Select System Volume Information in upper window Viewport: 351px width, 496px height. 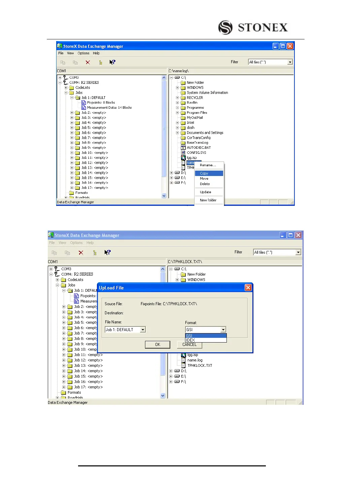tap(207, 93)
